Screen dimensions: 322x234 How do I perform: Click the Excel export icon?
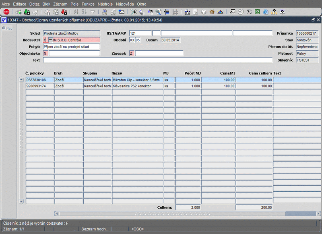257,12
